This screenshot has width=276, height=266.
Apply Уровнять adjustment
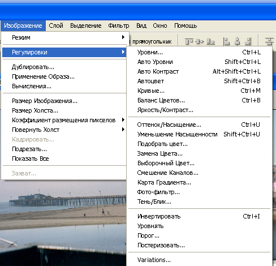pyautogui.click(x=200, y=226)
